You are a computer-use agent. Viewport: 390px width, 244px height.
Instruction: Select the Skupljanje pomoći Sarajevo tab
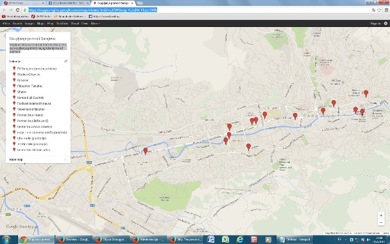pos(114,3)
